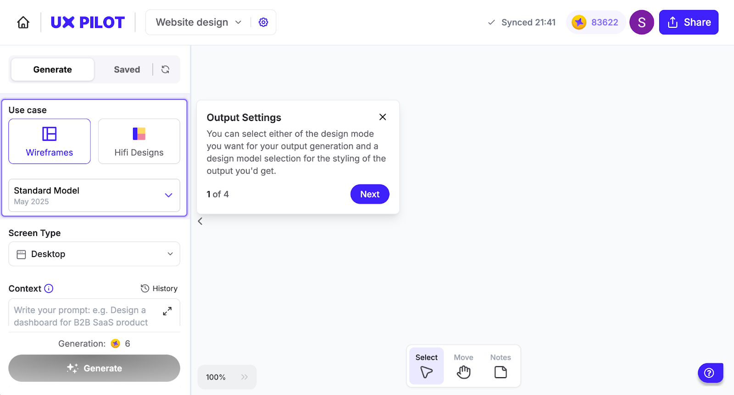This screenshot has width=734, height=395.
Task: Open Context info tooltip icon
Action: 49,289
